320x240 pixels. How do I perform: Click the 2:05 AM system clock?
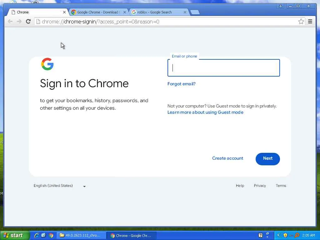pos(308,236)
